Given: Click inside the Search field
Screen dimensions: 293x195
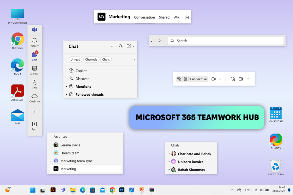Looking at the screenshot, I should (x=225, y=41).
